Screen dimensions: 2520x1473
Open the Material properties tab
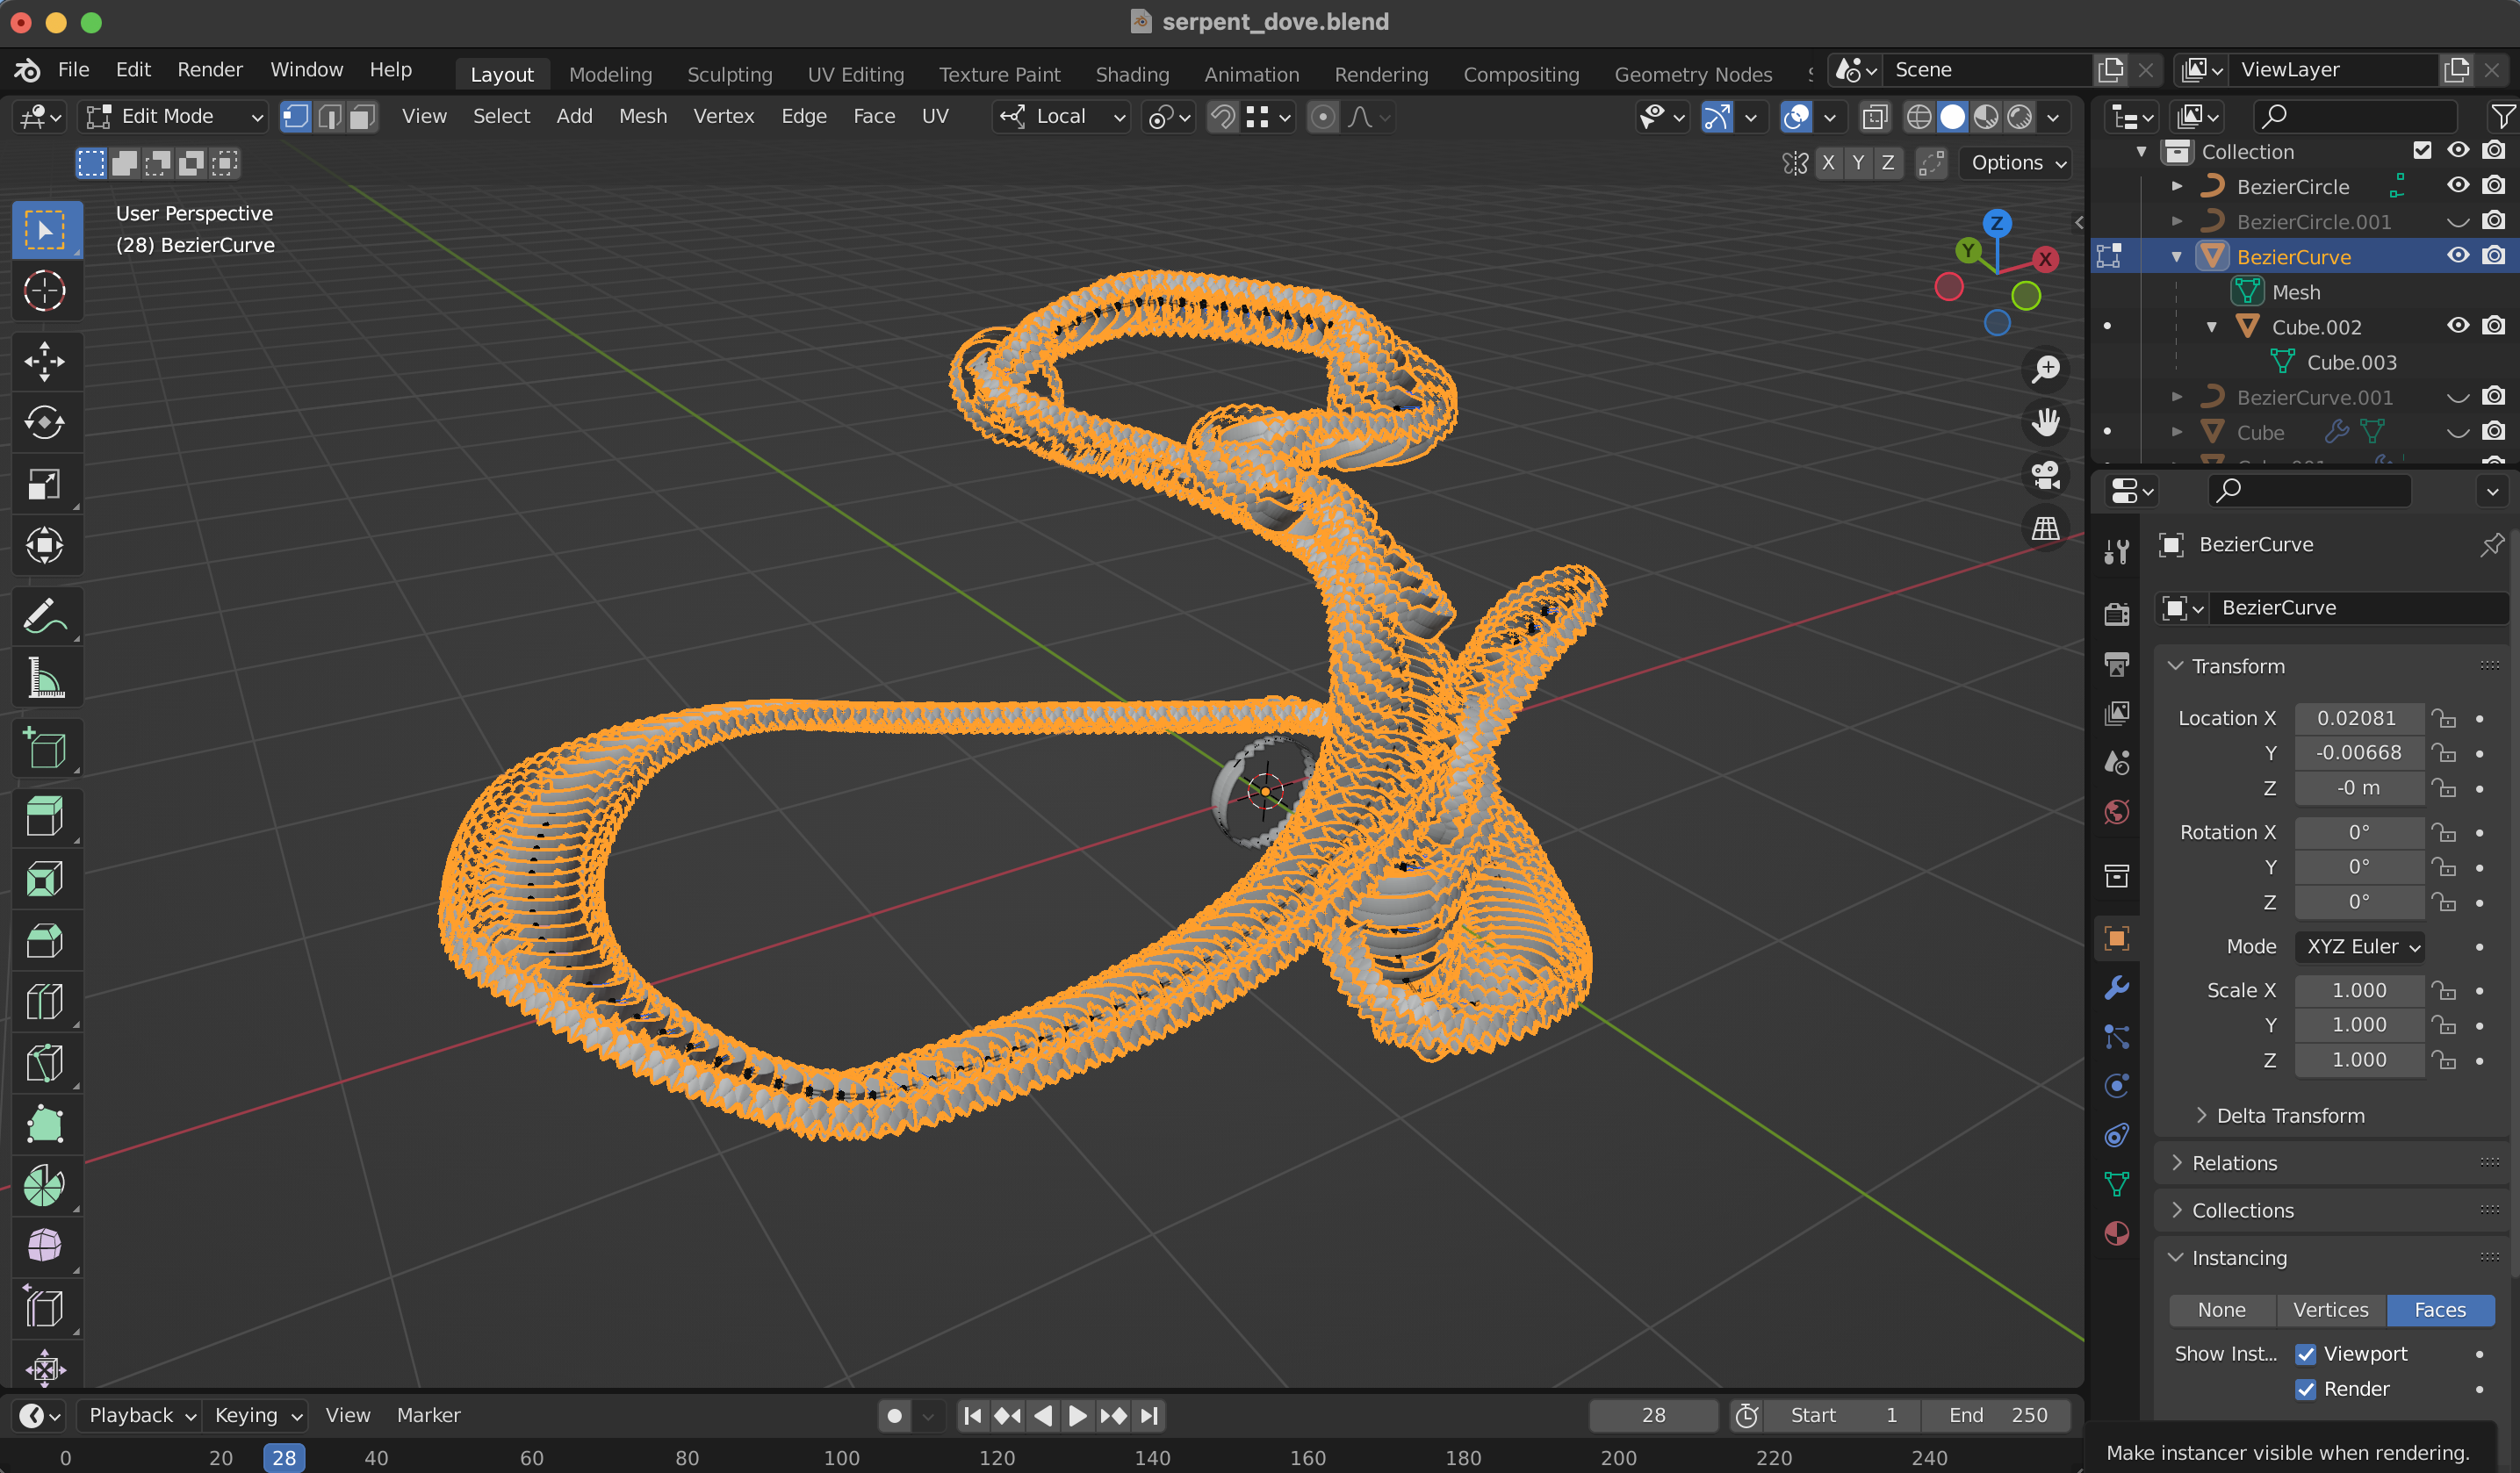[x=2117, y=1233]
